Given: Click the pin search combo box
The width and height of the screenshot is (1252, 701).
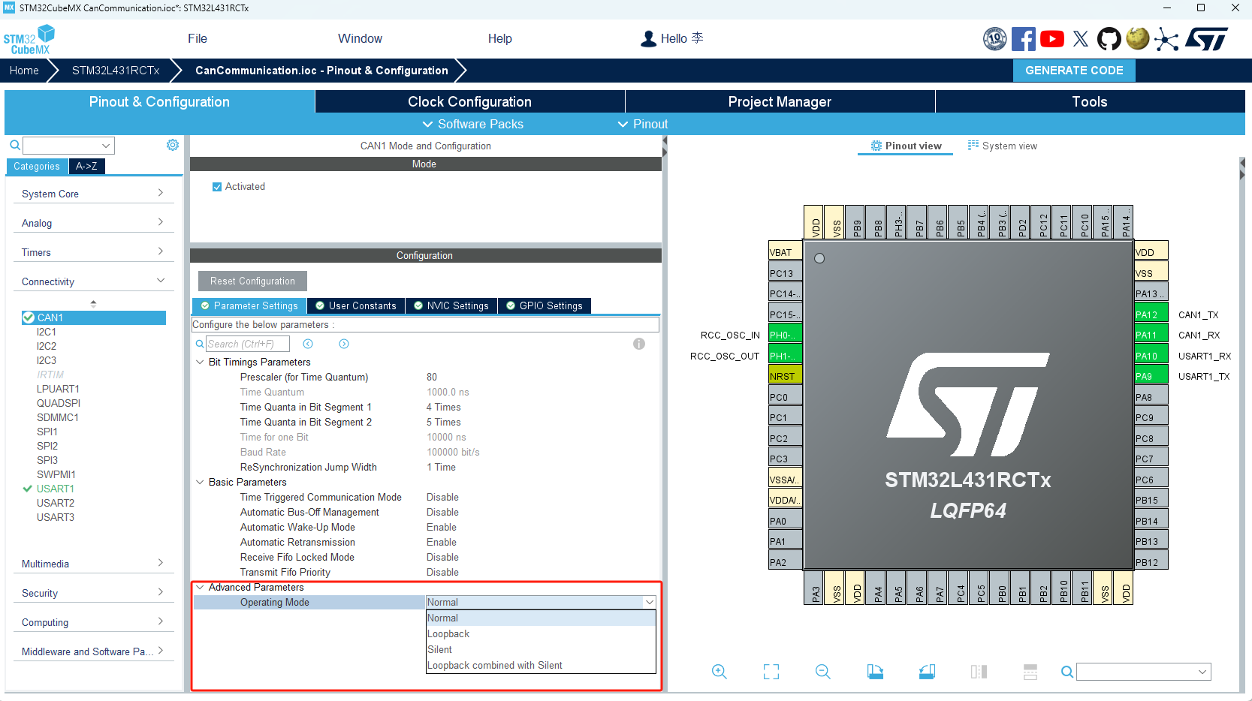Looking at the screenshot, I should (1143, 672).
